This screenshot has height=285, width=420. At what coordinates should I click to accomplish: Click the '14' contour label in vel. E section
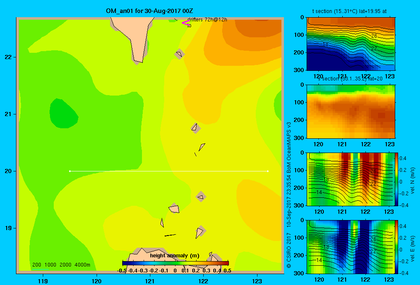pos(319,260)
